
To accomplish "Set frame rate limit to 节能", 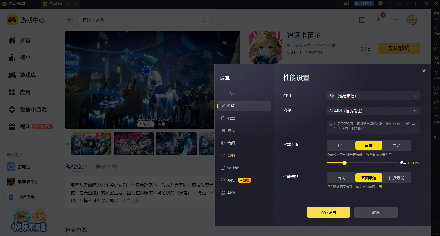I will tap(396, 146).
